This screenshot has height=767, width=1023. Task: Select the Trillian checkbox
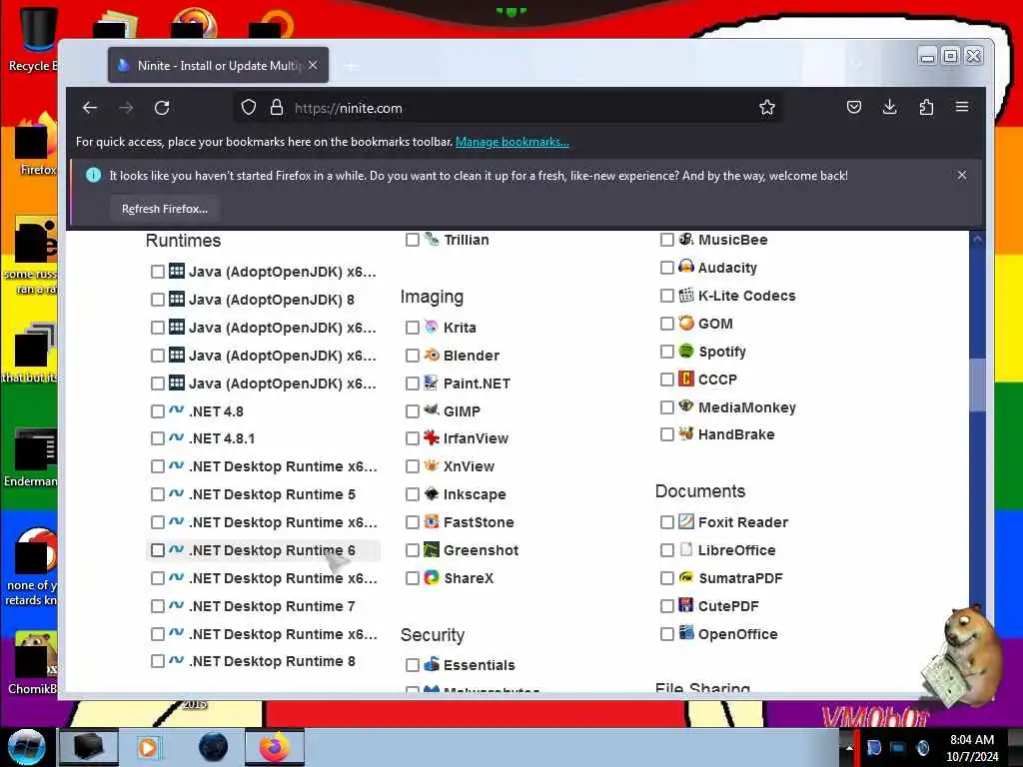(413, 240)
